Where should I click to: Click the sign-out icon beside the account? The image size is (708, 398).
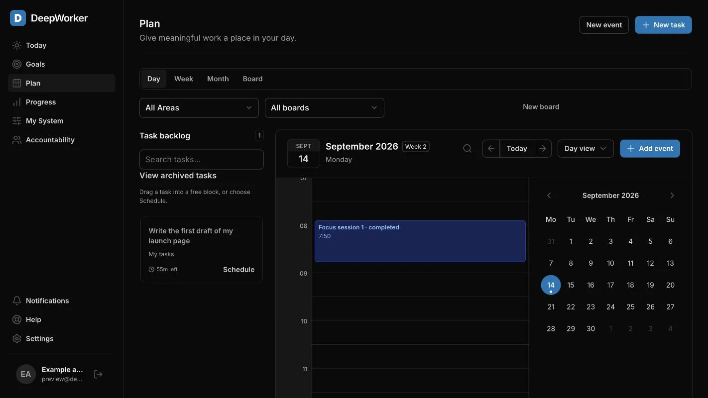click(x=98, y=374)
